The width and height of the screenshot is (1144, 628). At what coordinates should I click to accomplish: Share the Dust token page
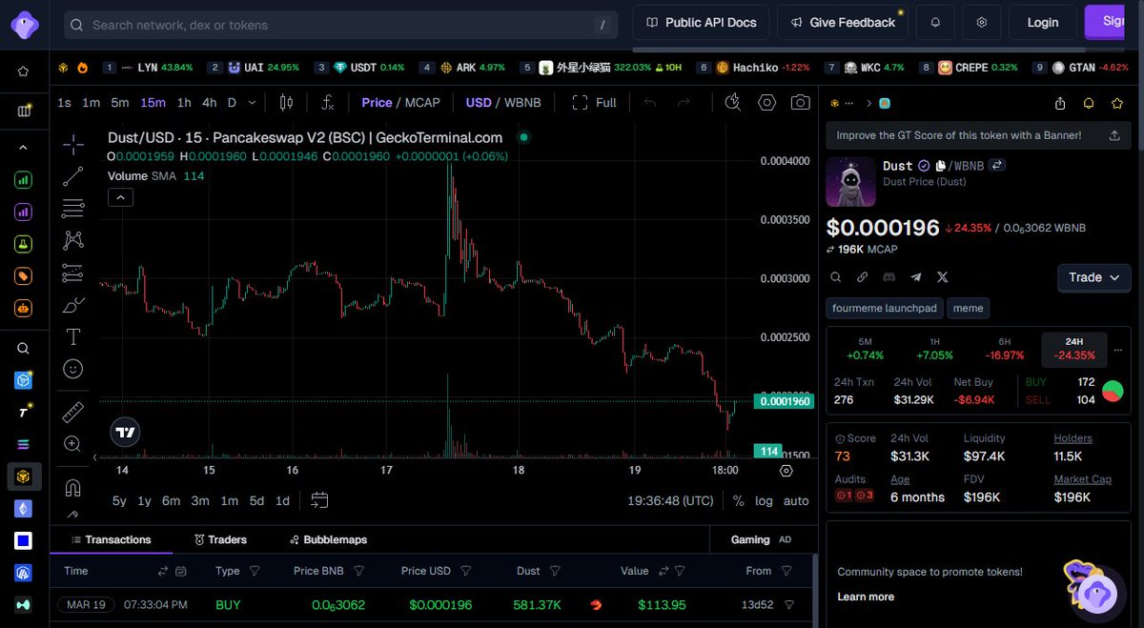click(1060, 103)
